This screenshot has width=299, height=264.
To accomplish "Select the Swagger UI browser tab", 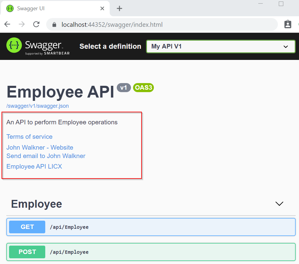I will [45, 8].
